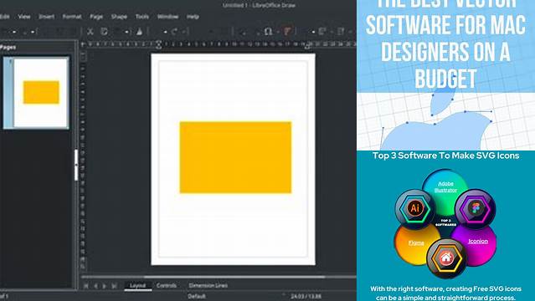Click the Copy icon next to Cut
Viewport: 535px width, 301px height.
104,32
